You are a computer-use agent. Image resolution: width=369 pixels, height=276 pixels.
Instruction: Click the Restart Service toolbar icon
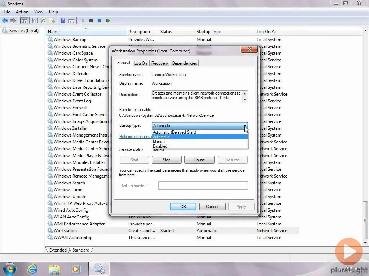coord(107,20)
